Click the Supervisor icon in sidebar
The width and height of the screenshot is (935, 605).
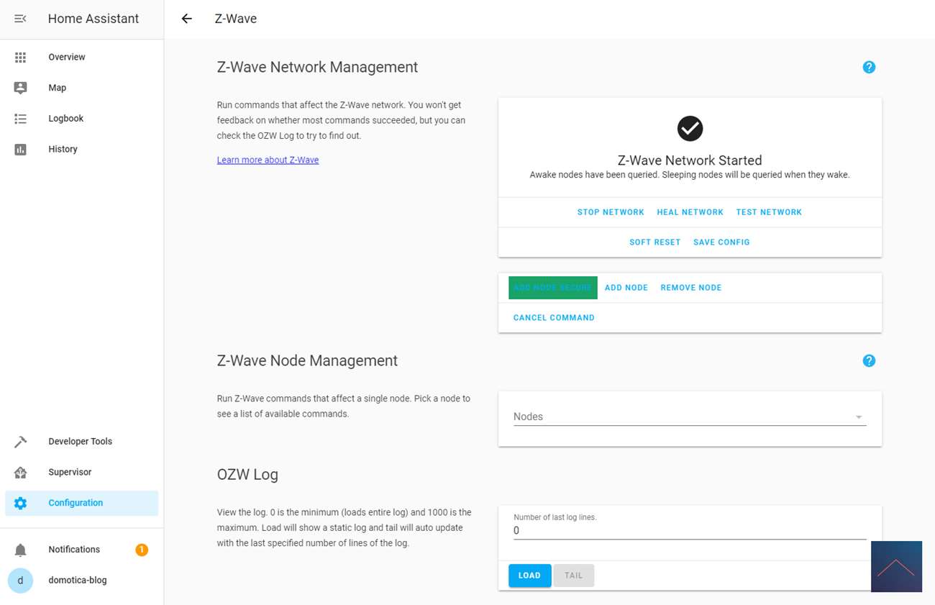[20, 472]
